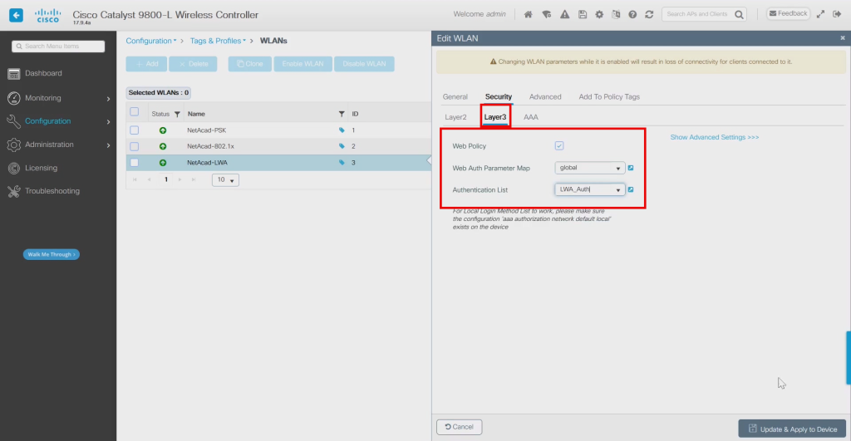Check the NetAcad-LWA row checkbox
The image size is (851, 441).
134,163
